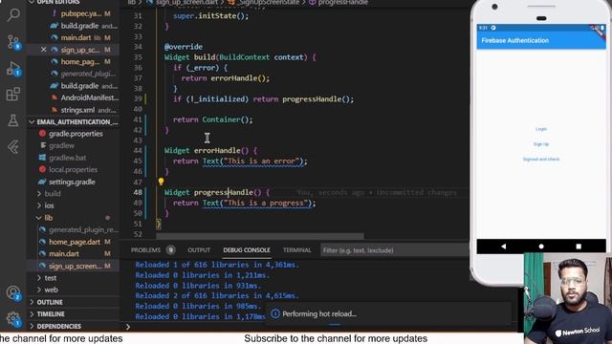
Task: Tap the Android home button on emulator
Action: 541,247
